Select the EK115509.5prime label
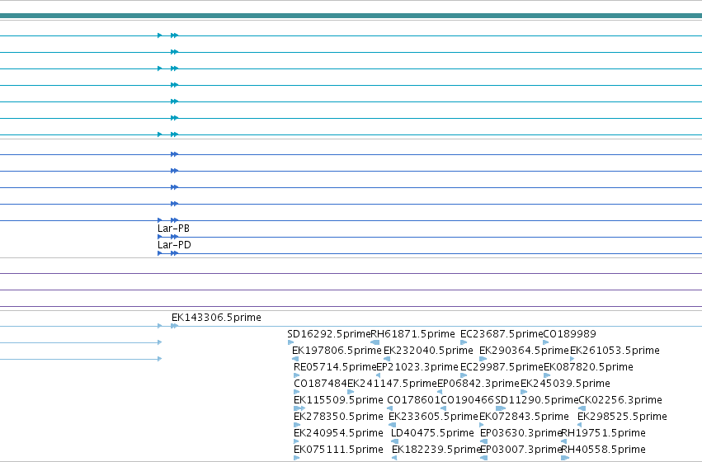Viewport: 702px width, 462px height. (x=338, y=400)
